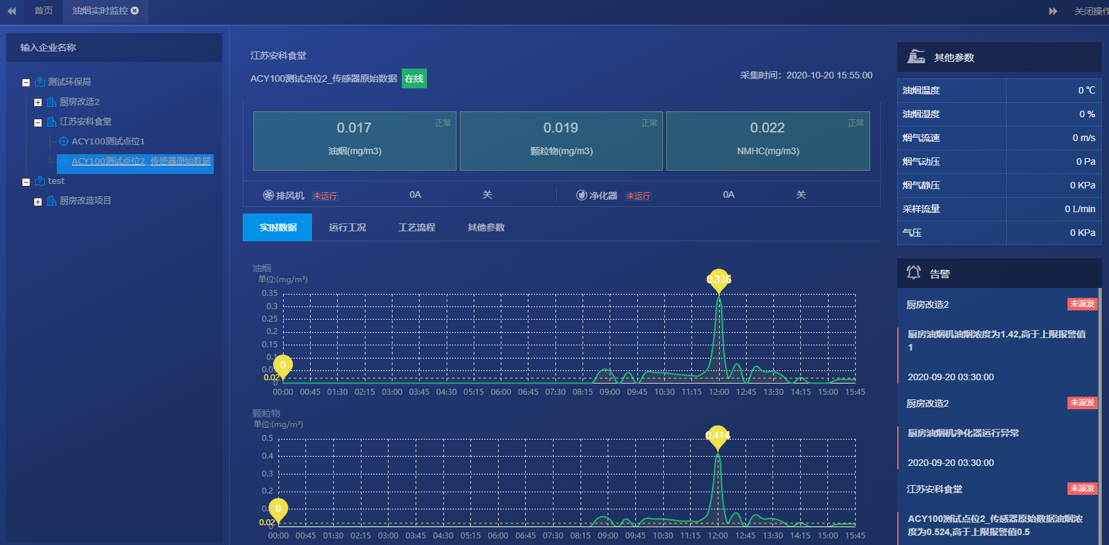Screen dimensions: 1109x545
Task: Click the 净化器 未运行 status tag
Action: point(639,196)
